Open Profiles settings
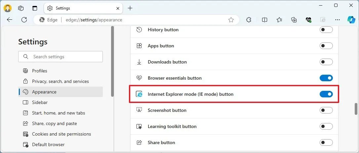The width and height of the screenshot is (359, 153). 60,71
